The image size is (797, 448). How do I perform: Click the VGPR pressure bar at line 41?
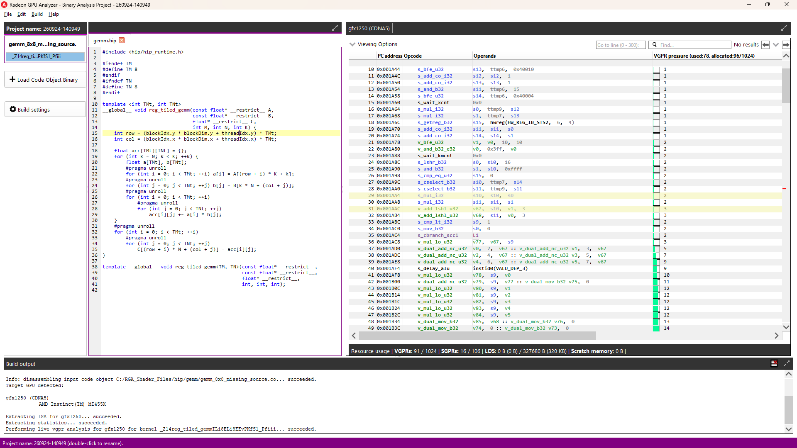point(656,275)
